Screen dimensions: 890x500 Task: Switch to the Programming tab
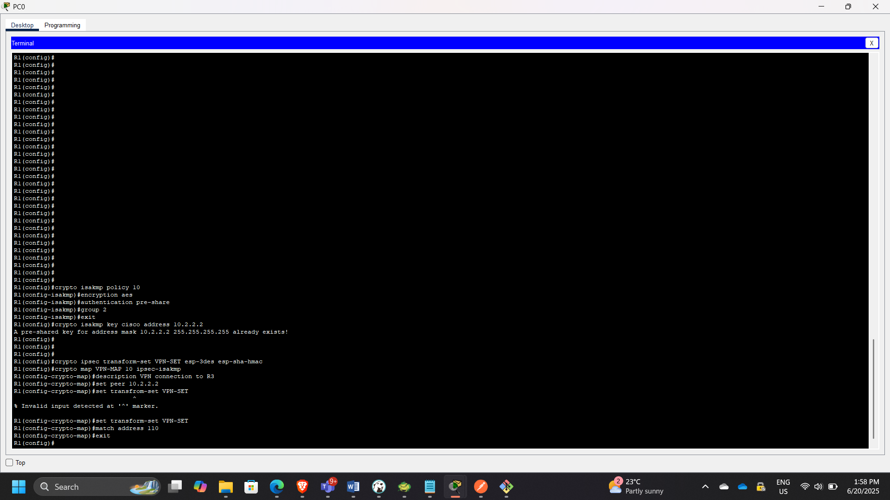coord(62,25)
